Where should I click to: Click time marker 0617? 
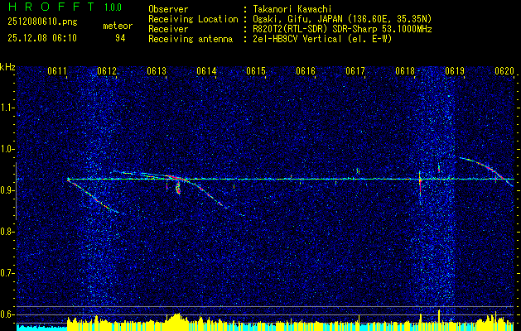click(355, 71)
